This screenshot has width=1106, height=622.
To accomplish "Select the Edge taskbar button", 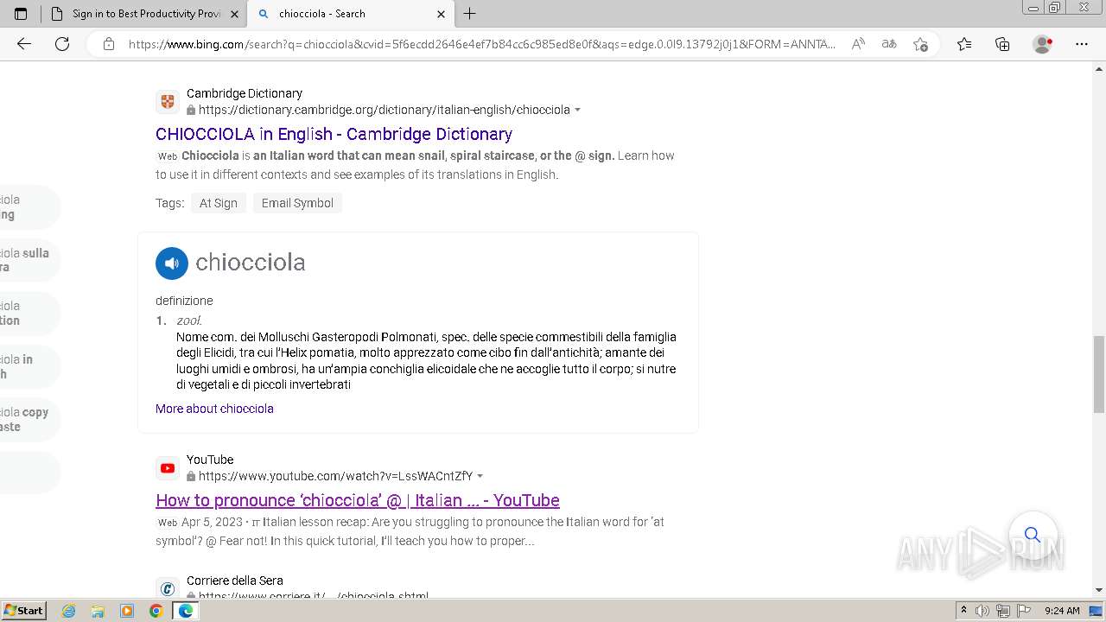I will click(x=185, y=611).
